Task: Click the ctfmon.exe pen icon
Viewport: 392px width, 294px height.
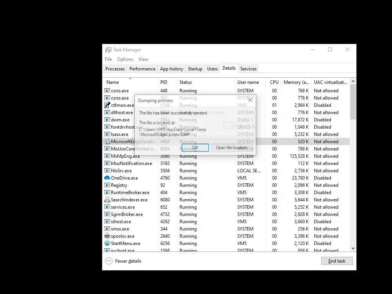Action: pyautogui.click(x=107, y=105)
